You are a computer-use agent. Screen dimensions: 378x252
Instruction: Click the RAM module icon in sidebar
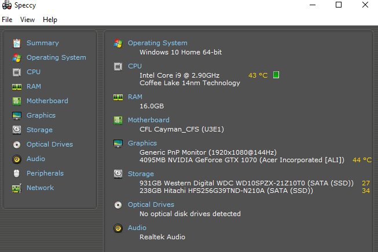pos(17,86)
